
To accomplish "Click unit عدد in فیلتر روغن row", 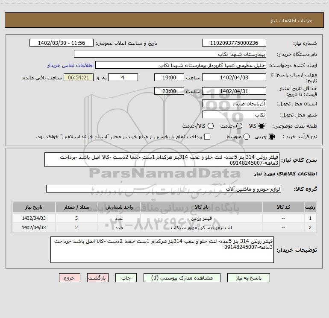I will click(119, 218).
